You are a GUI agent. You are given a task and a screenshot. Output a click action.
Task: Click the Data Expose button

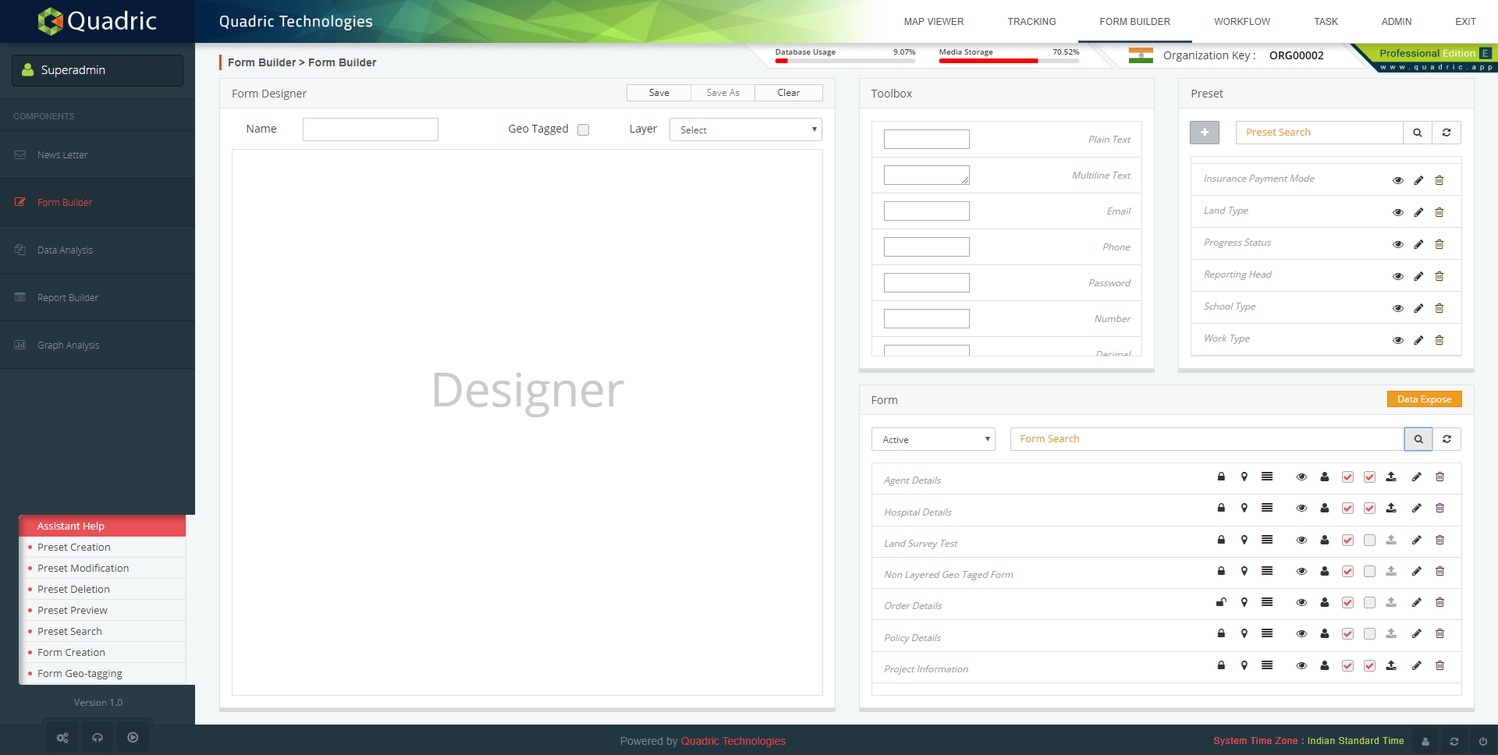pos(1424,399)
